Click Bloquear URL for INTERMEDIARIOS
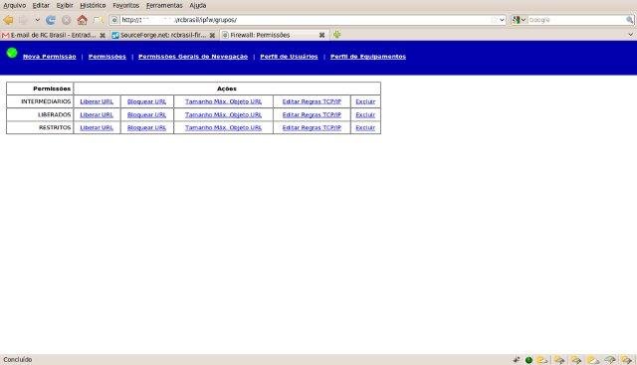Image resolution: width=637 pixels, height=365 pixels. coord(146,101)
